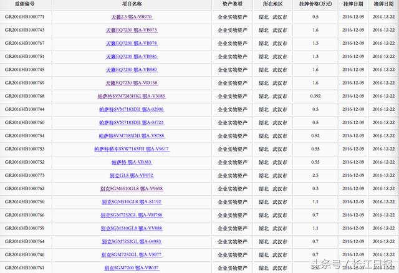This screenshot has width=399, height=273.
Task: Select monitoring number GR2016HB1000751
Action: (x=25, y=57)
